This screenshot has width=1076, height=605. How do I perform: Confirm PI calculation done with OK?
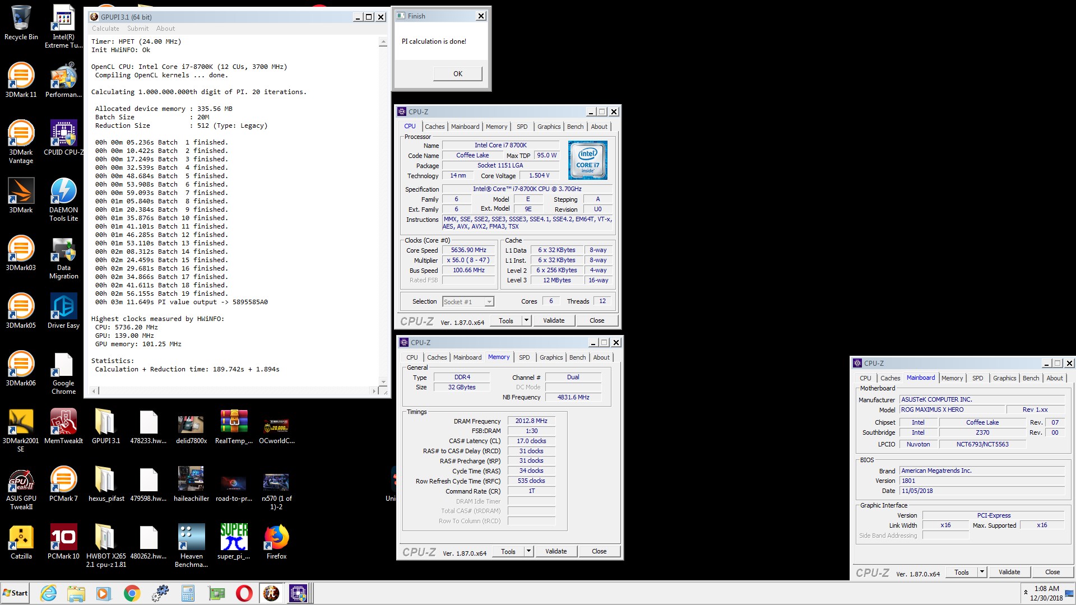point(458,74)
